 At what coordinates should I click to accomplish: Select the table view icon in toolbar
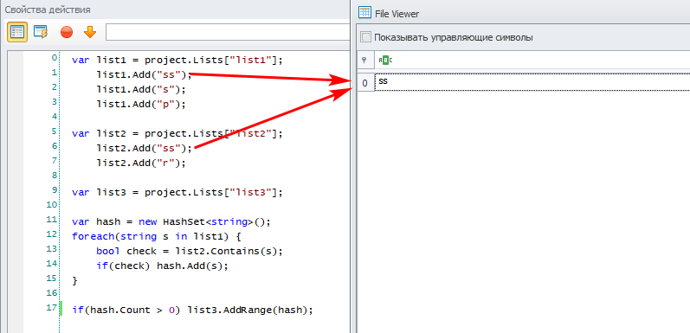pos(17,32)
